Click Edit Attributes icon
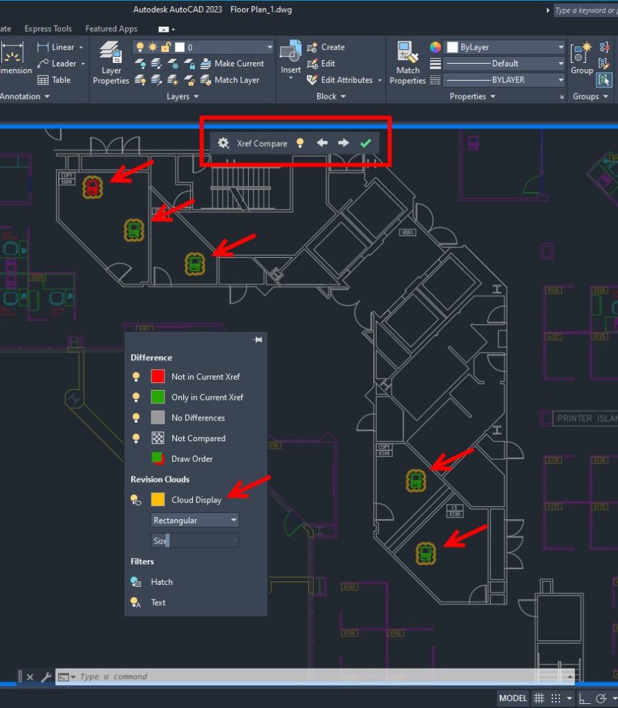 312,80
